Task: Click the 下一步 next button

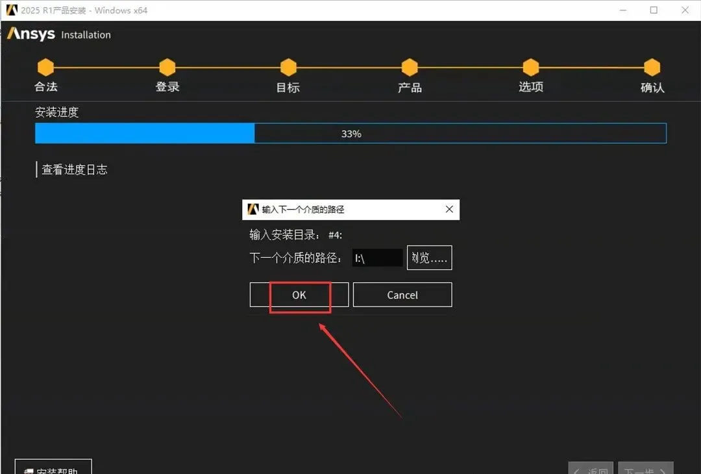Action: pos(646,468)
